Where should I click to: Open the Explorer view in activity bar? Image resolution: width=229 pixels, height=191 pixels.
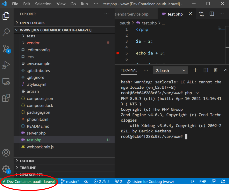click(6, 16)
